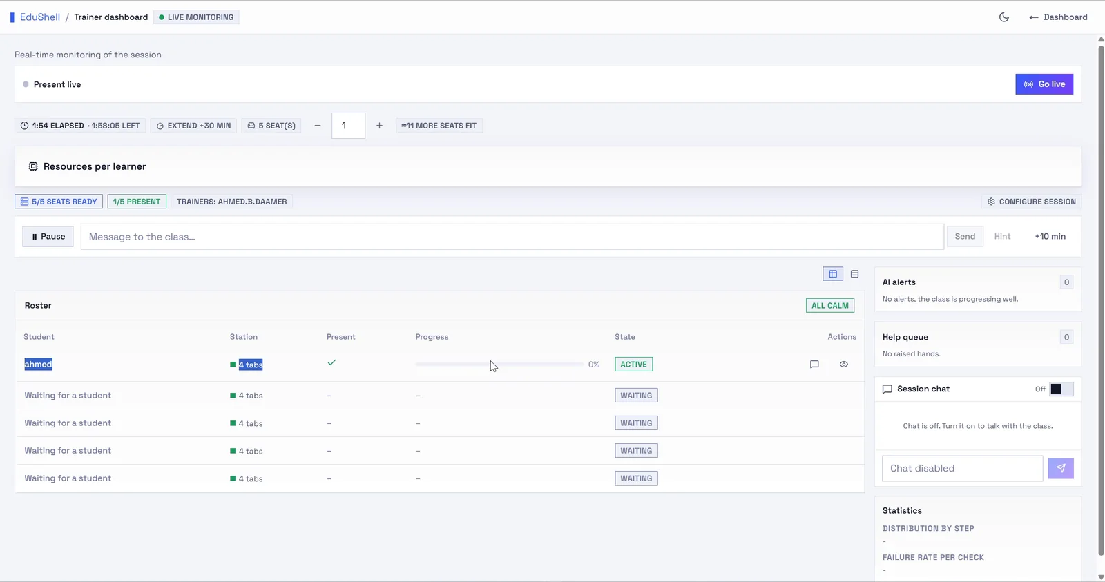Click ahmed's 4 tabs station label
The height and width of the screenshot is (582, 1105).
[x=251, y=365]
